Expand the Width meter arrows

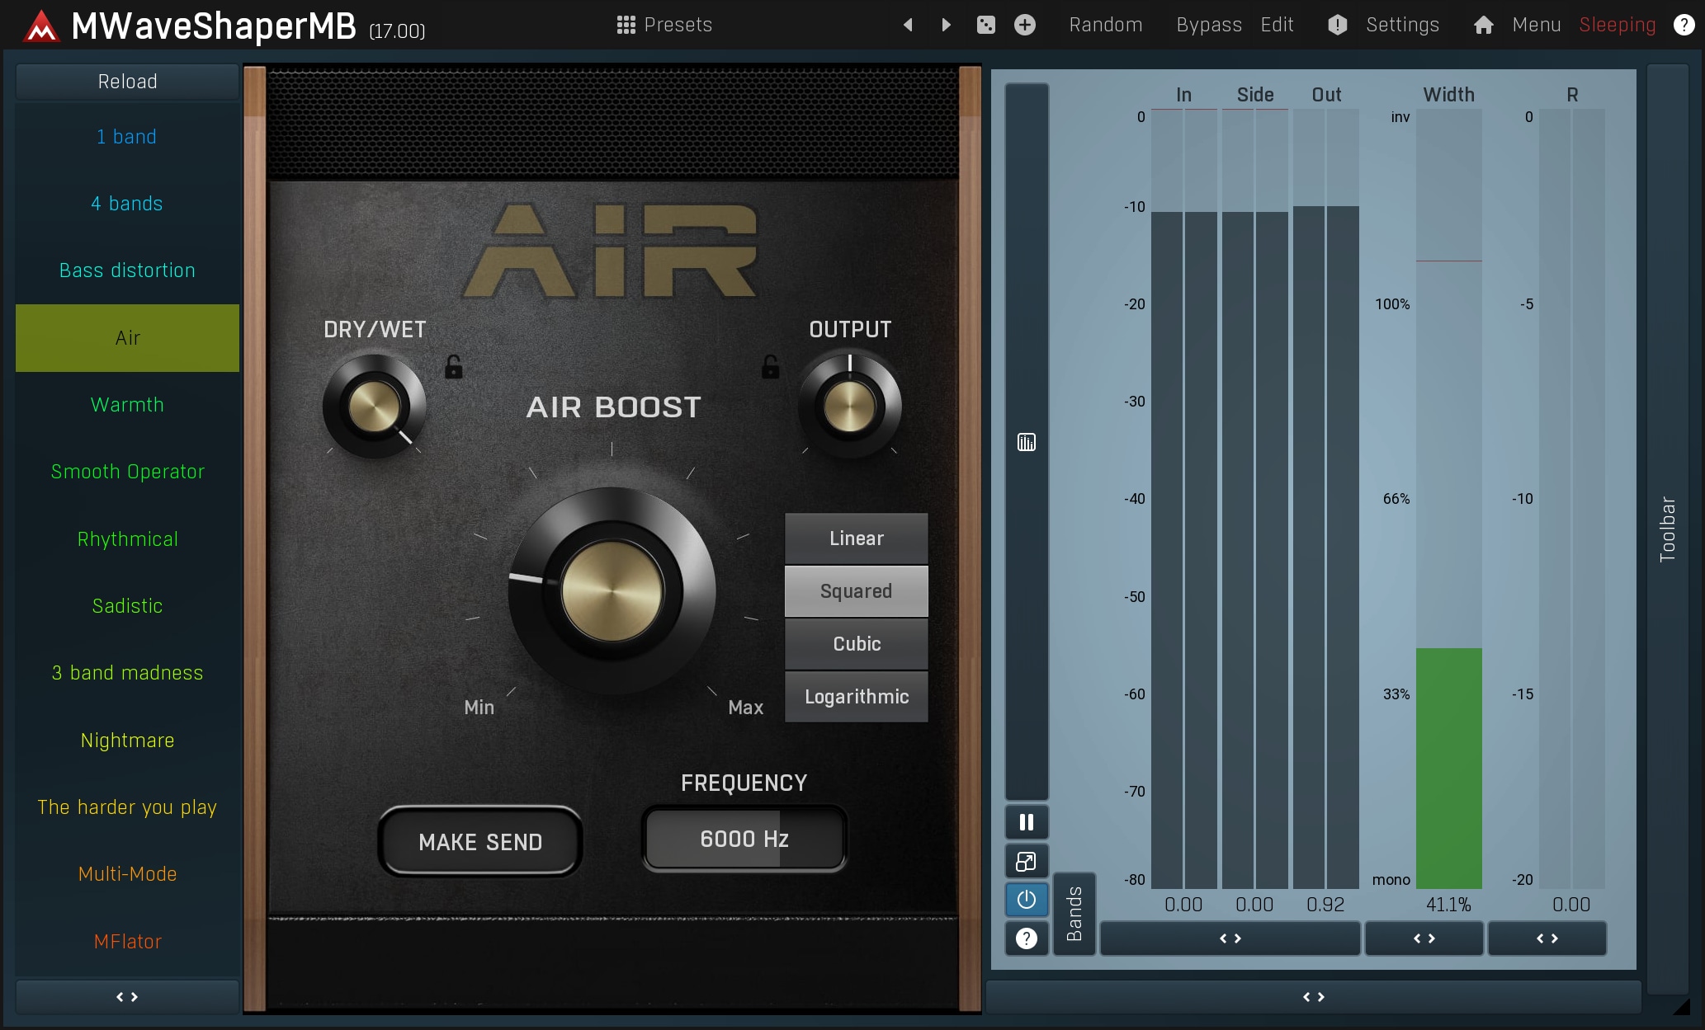(x=1424, y=938)
